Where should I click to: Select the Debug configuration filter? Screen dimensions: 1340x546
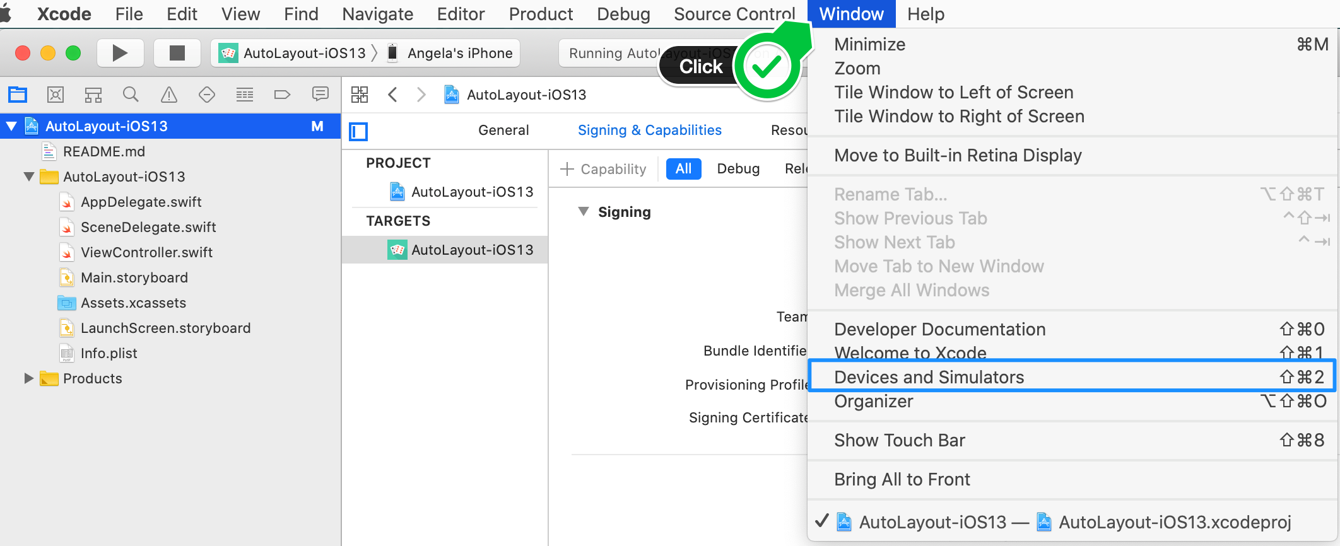[738, 168]
